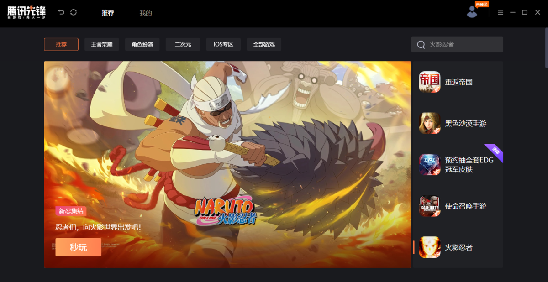
Task: Click the 火影忍者 search input field
Action: (457, 44)
